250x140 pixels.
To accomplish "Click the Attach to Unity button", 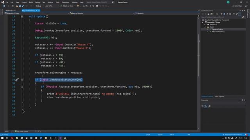I will pos(68,6).
